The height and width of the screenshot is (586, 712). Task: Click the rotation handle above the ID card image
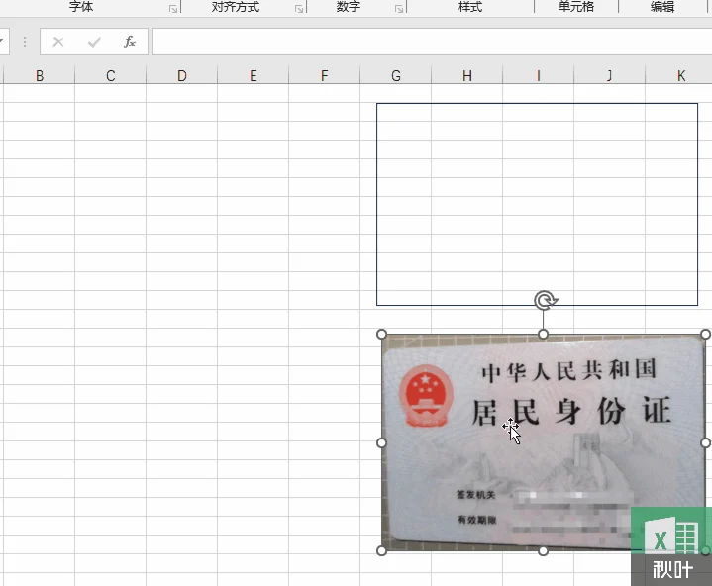point(544,301)
